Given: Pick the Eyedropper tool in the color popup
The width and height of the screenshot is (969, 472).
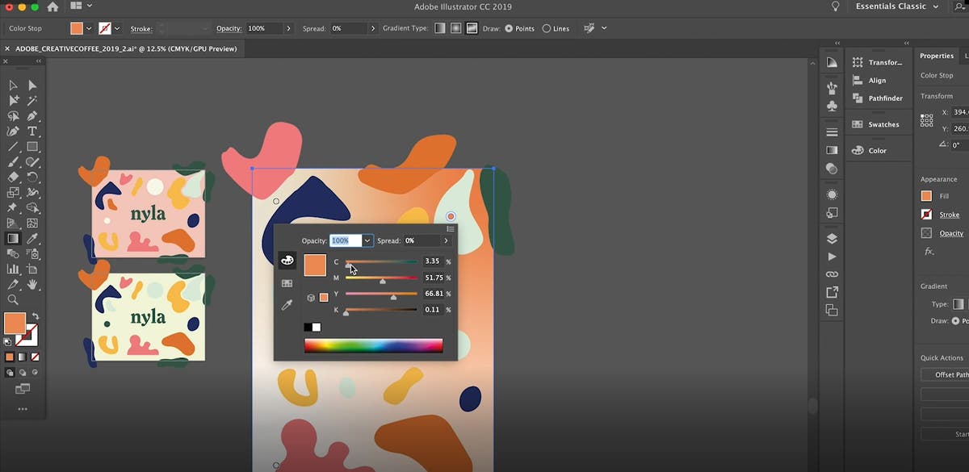Looking at the screenshot, I should coord(287,303).
